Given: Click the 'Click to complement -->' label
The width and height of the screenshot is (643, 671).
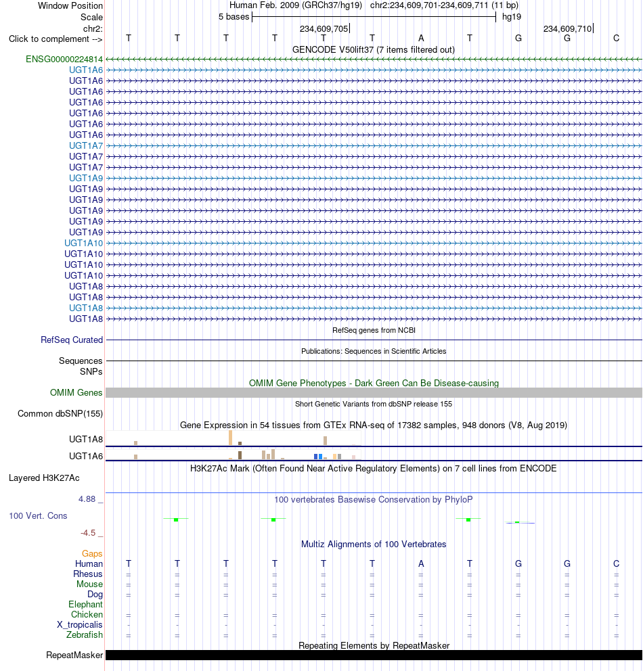Looking at the screenshot, I should 56,39.
